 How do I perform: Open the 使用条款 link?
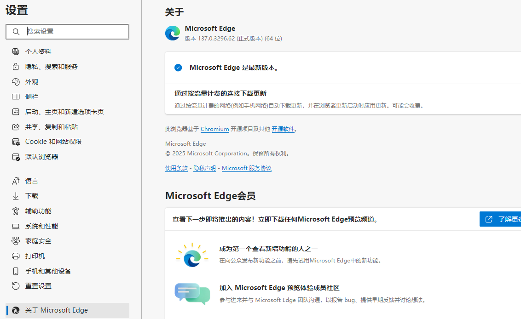(176, 168)
